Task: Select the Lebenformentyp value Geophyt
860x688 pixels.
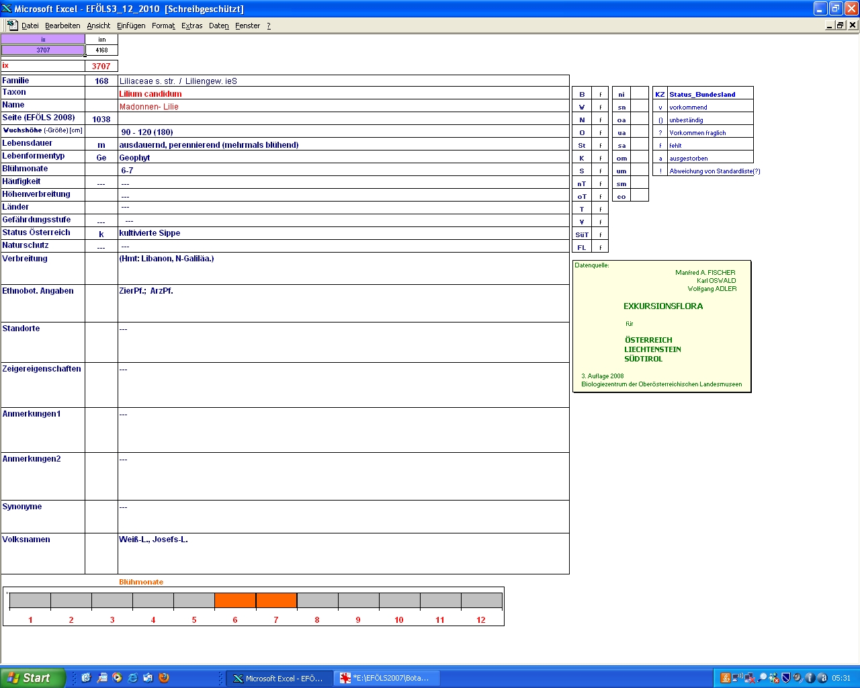Action: pos(134,158)
